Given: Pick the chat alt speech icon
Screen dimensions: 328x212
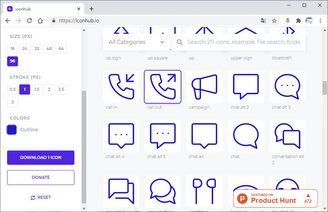Looking at the screenshot, I should tap(204, 136).
